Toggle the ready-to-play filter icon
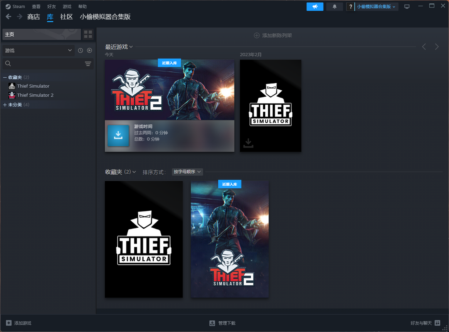449x332 pixels. 89,50
